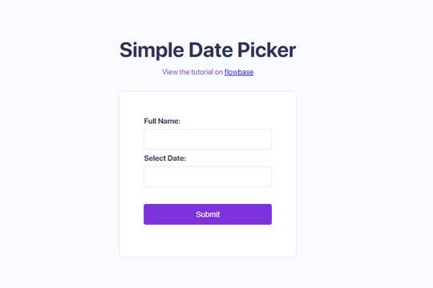This screenshot has height=288, width=433.
Task: Click the "Full Name:" label
Action: click(162, 121)
